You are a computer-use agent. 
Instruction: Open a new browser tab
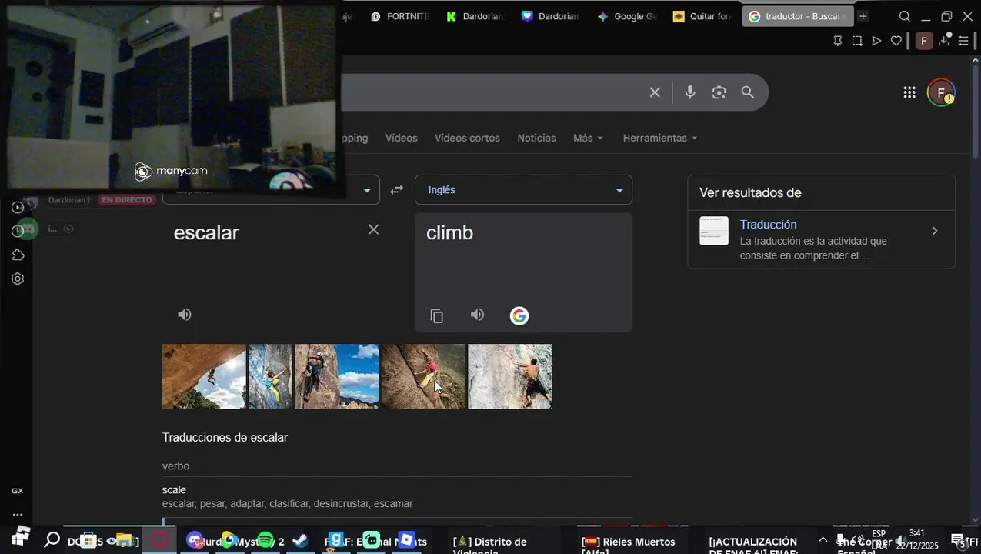pyautogui.click(x=863, y=16)
